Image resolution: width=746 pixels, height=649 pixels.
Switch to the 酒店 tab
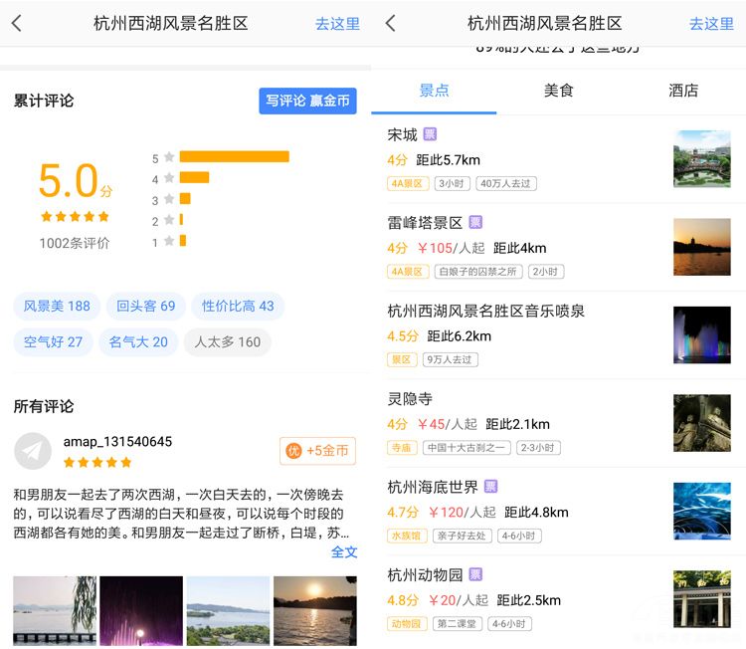click(683, 91)
